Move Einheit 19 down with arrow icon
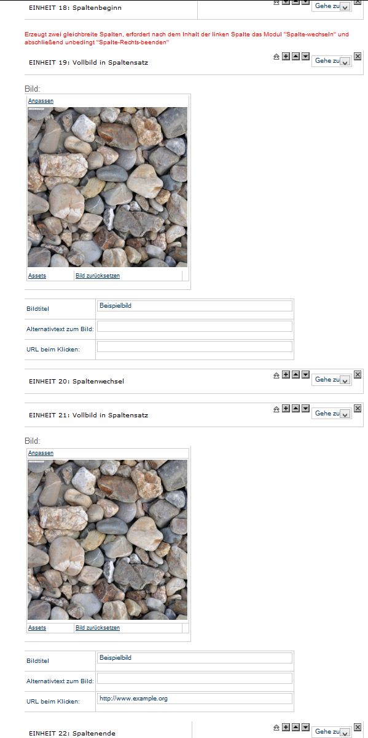 coord(305,57)
